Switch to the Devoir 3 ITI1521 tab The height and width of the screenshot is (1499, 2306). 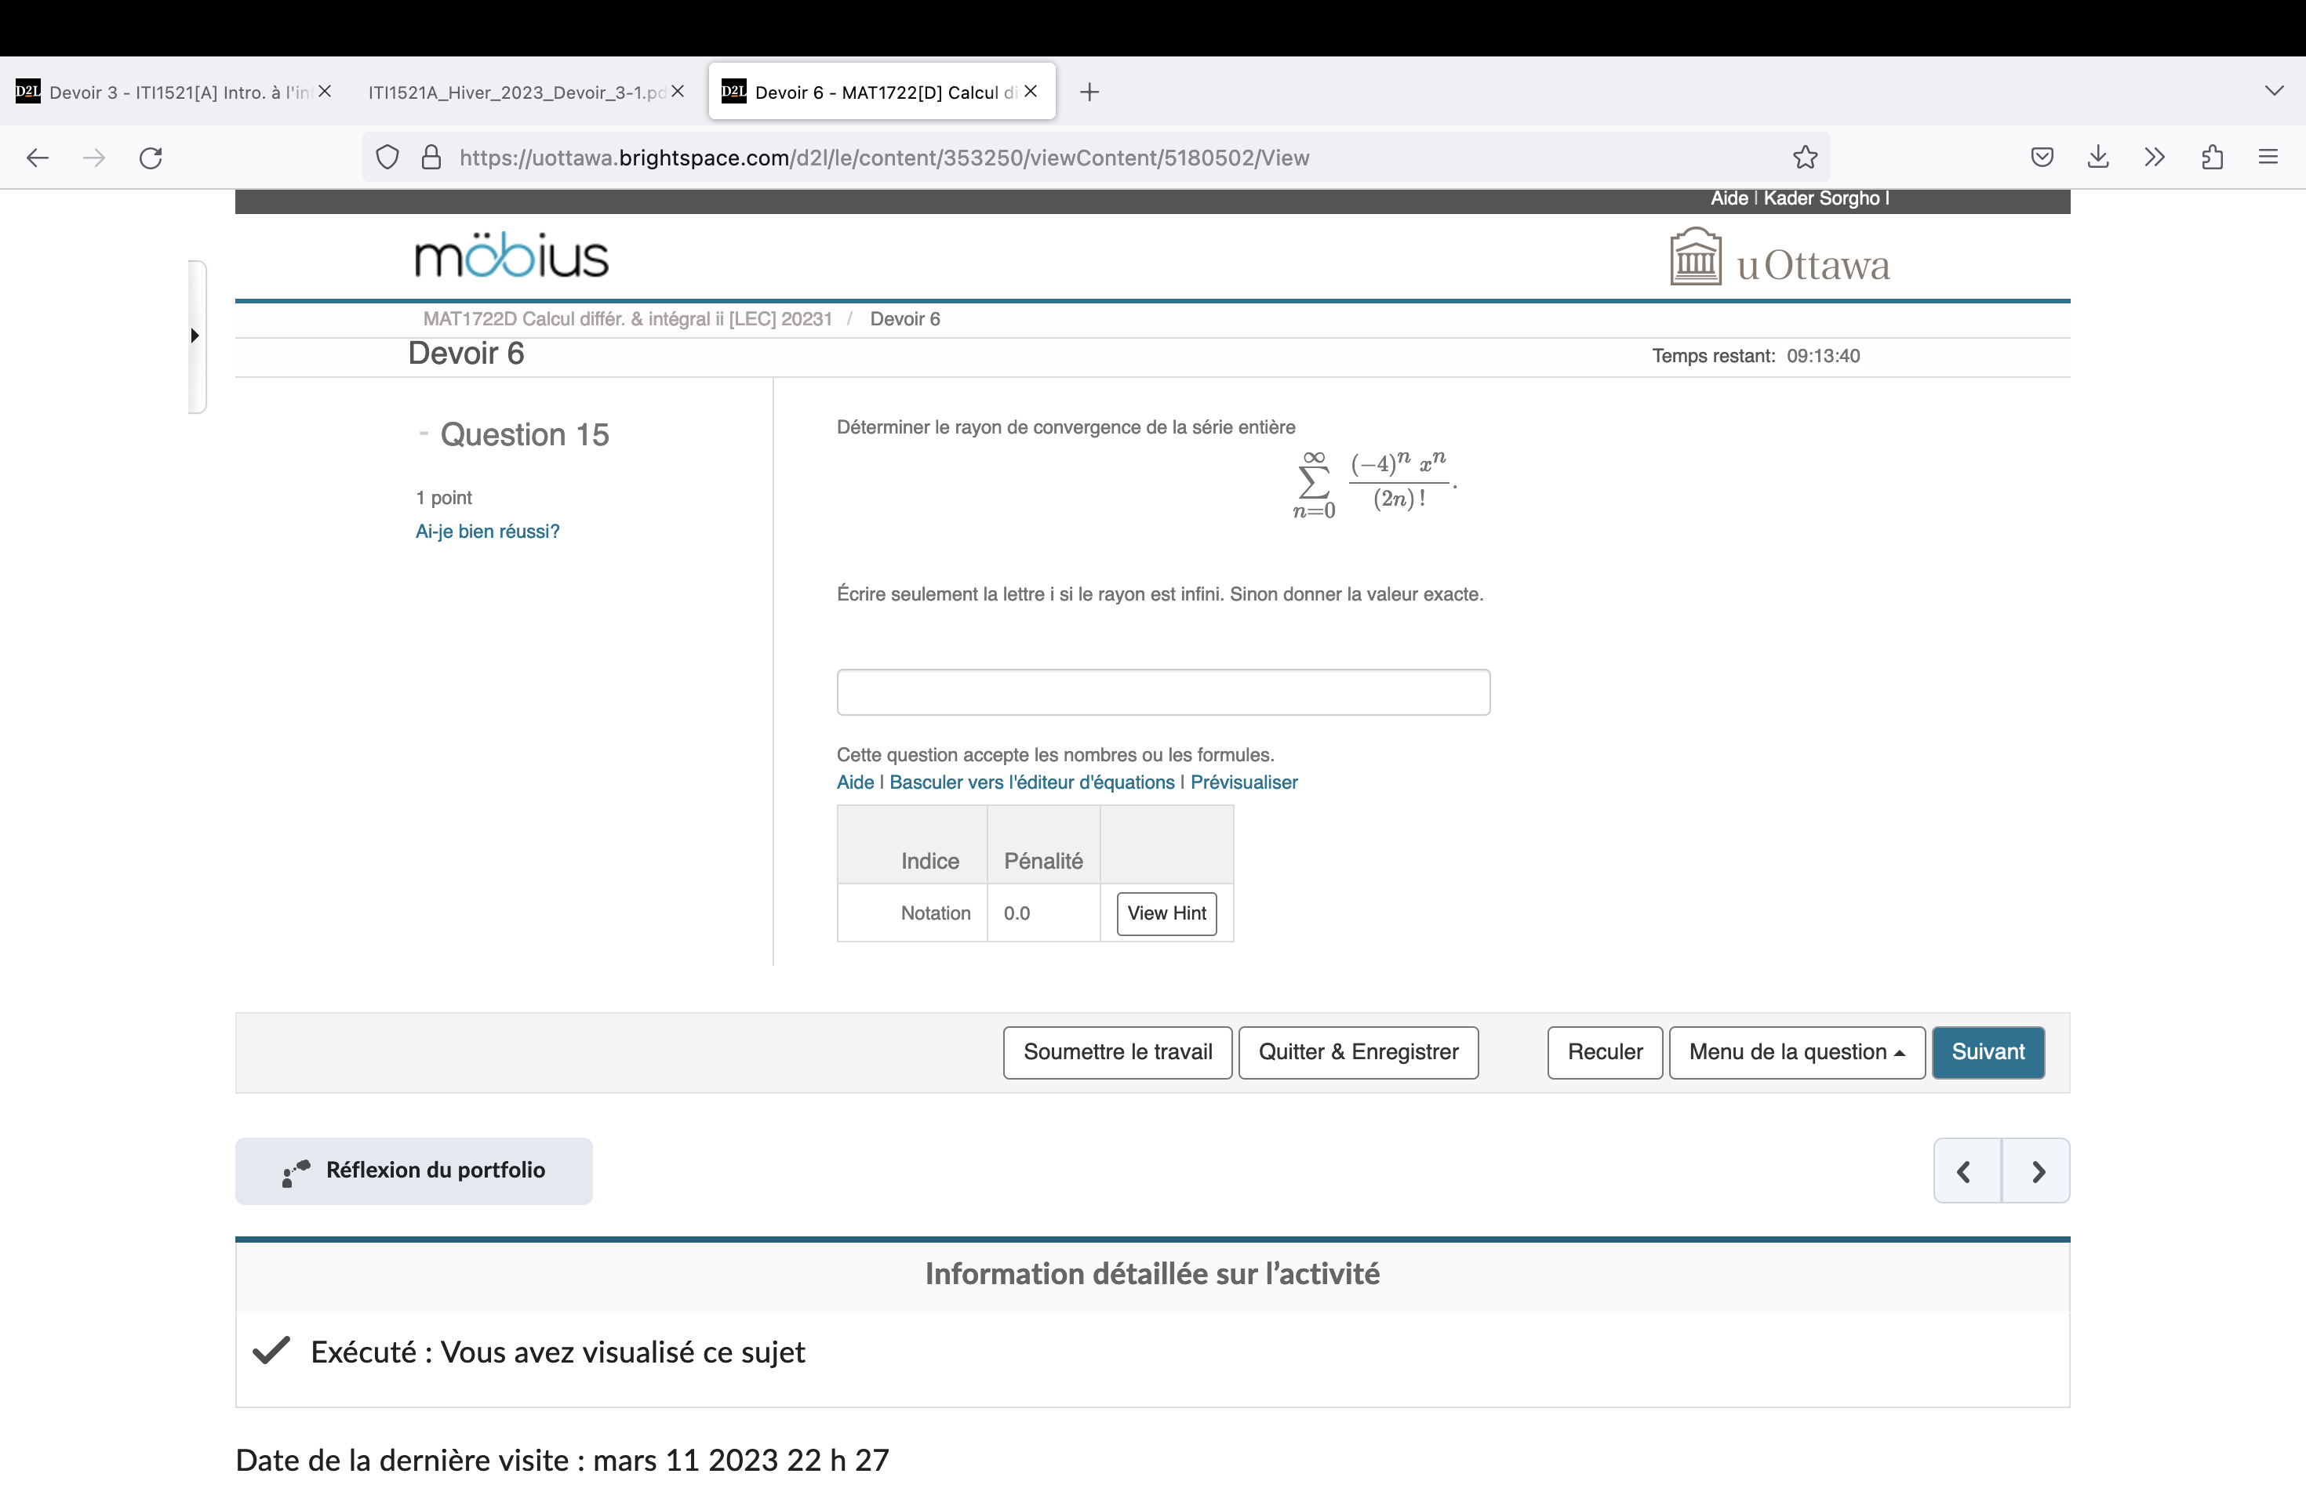pyautogui.click(x=165, y=91)
